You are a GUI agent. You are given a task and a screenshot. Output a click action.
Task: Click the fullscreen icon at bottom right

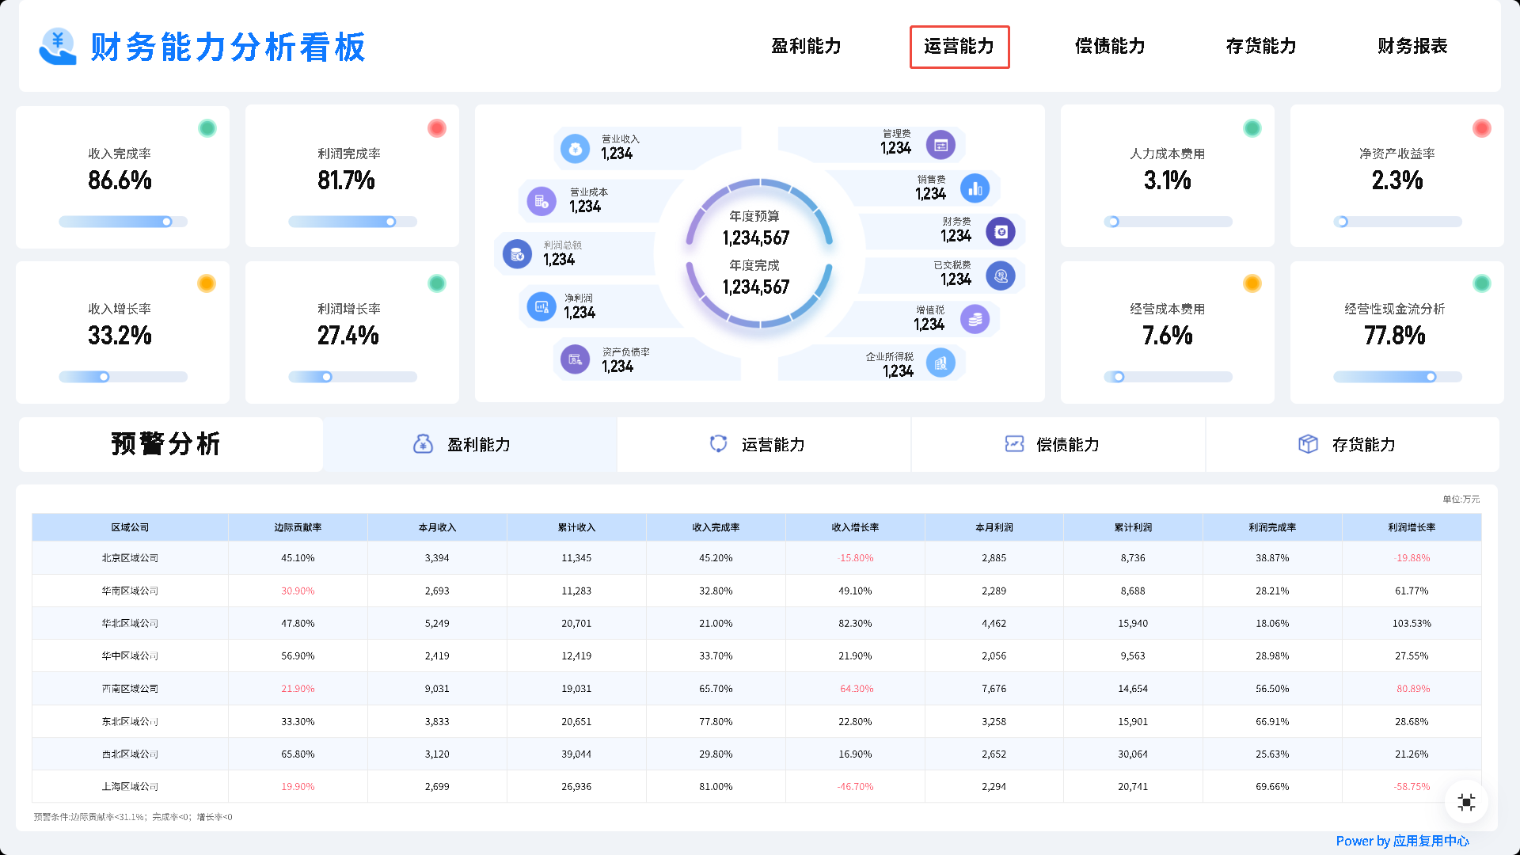coord(1466,802)
